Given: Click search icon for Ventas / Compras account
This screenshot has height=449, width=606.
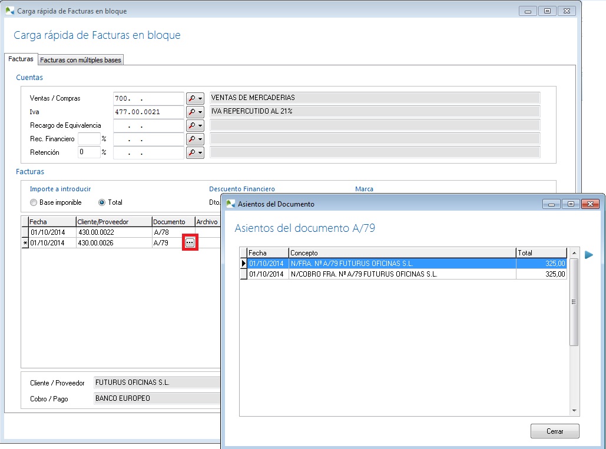Looking at the screenshot, I should pyautogui.click(x=192, y=98).
